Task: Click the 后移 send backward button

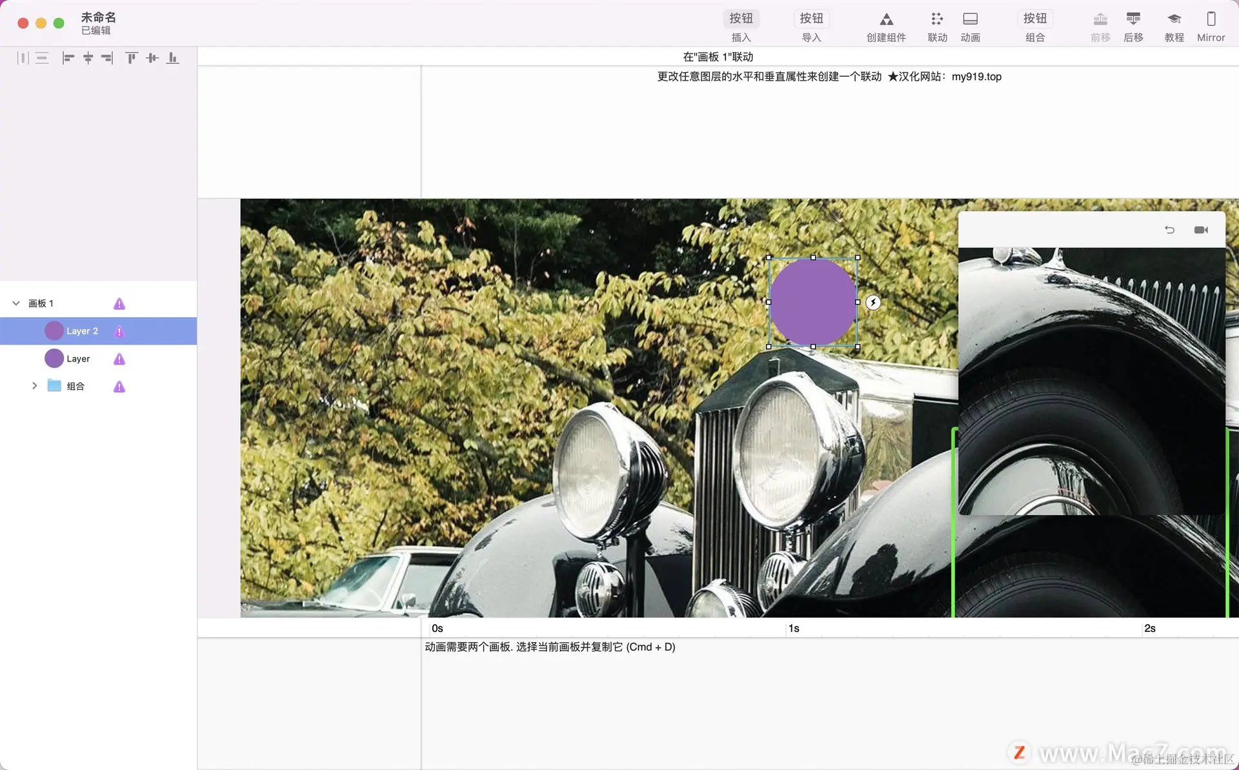Action: pos(1133,19)
